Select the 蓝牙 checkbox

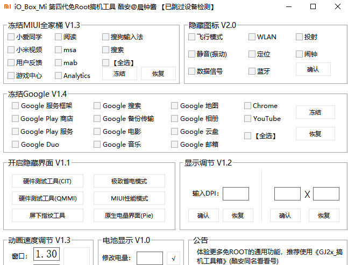pyautogui.click(x=252, y=71)
